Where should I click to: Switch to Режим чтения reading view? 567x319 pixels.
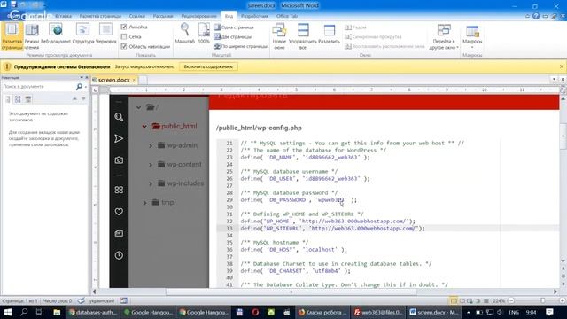click(32, 36)
